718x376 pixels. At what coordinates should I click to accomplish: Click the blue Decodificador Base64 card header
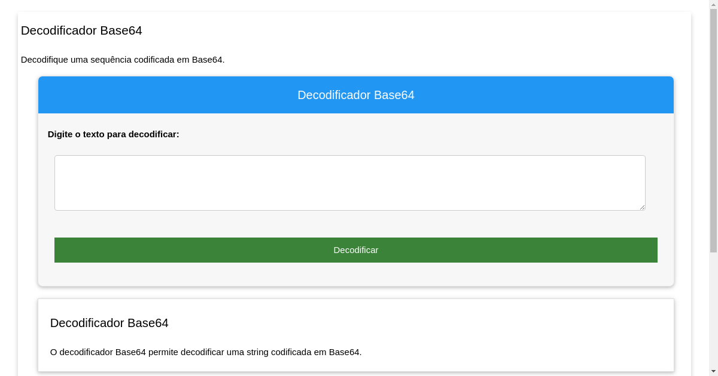[355, 95]
